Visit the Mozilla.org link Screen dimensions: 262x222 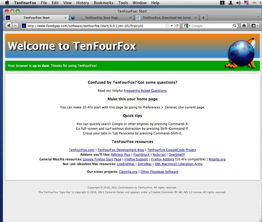click(x=217, y=159)
